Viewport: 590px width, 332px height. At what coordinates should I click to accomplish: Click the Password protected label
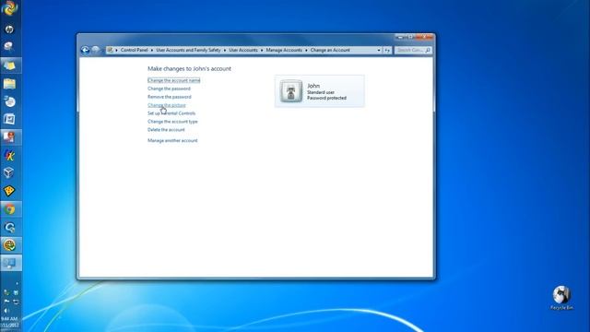[x=326, y=98]
